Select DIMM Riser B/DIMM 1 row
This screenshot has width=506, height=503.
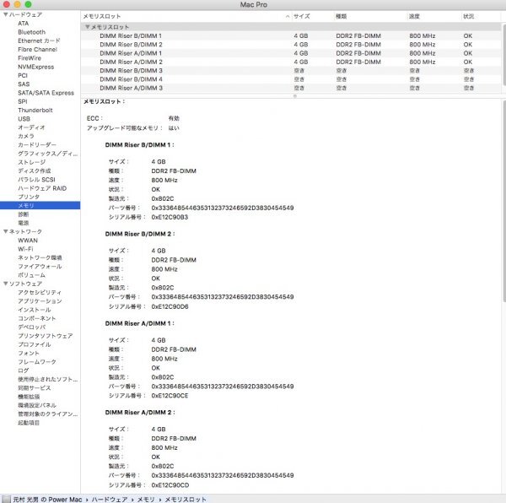point(291,35)
